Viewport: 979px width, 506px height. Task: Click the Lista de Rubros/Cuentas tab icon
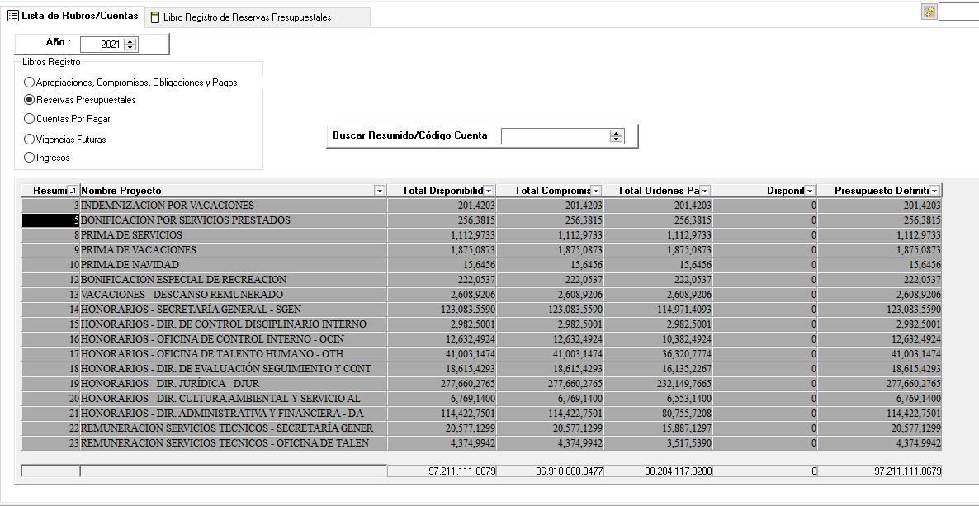(13, 16)
